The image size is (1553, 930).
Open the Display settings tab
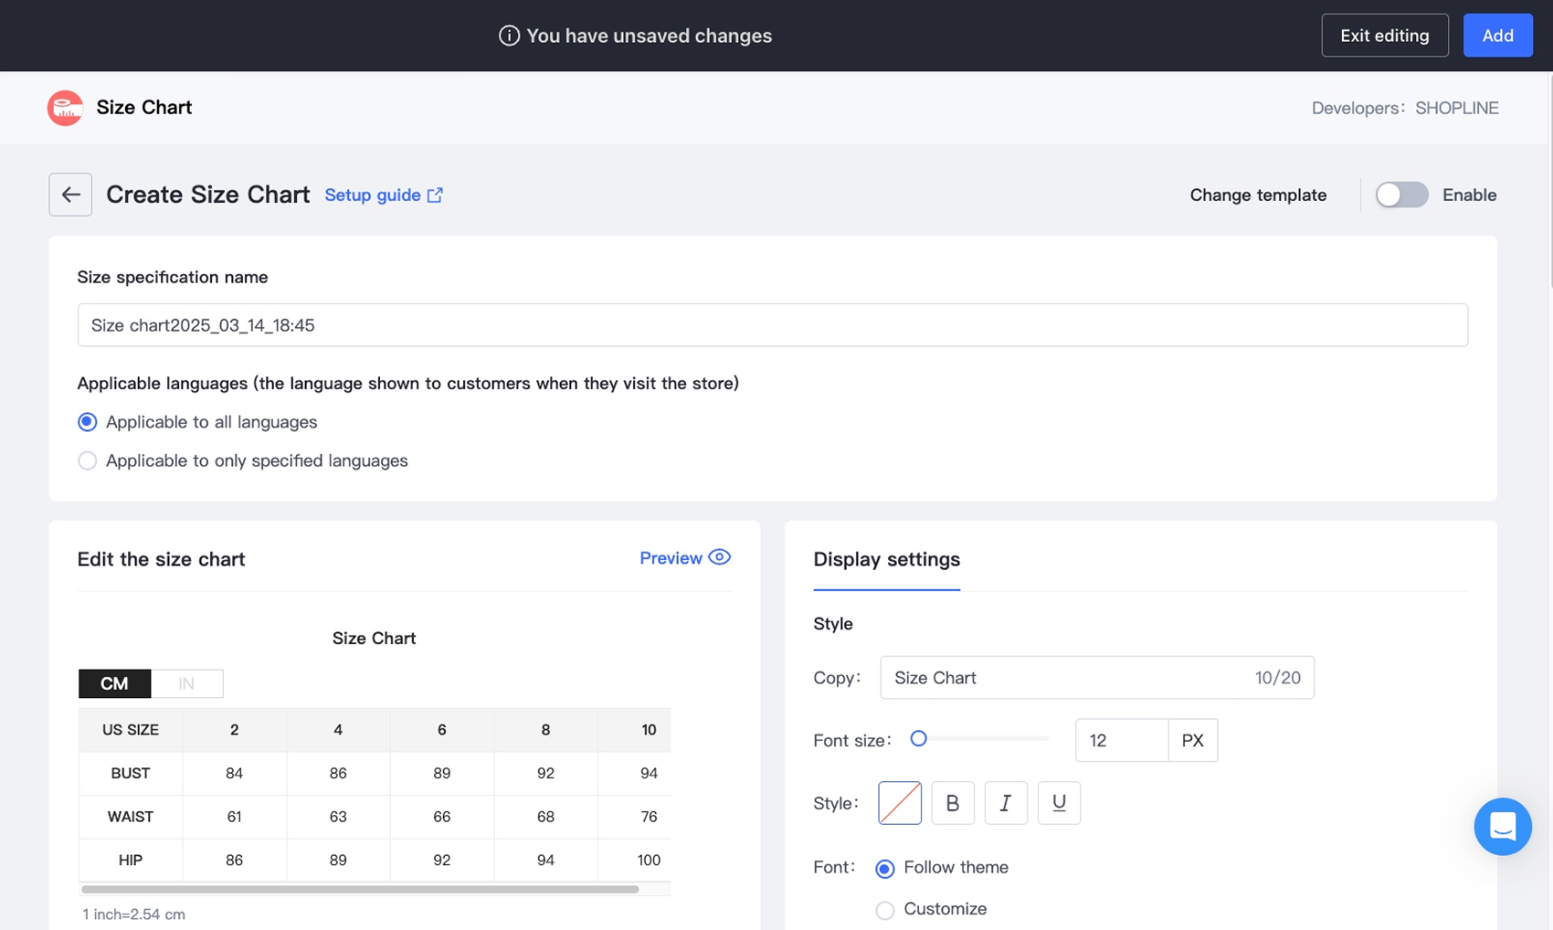click(886, 559)
